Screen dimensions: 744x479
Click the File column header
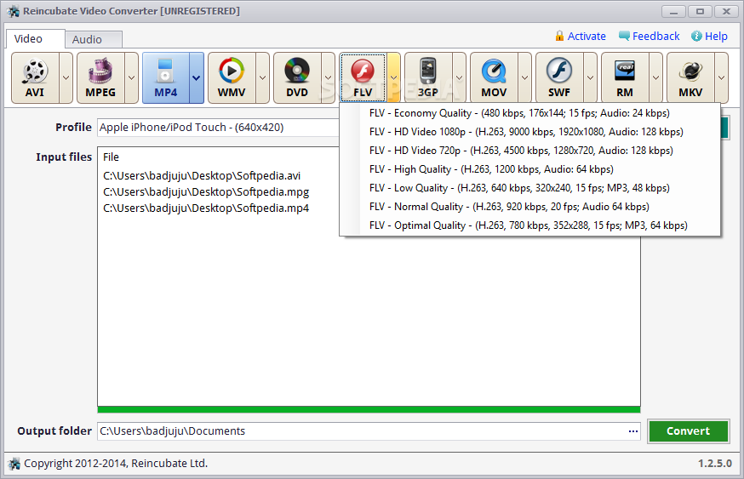[x=111, y=157]
